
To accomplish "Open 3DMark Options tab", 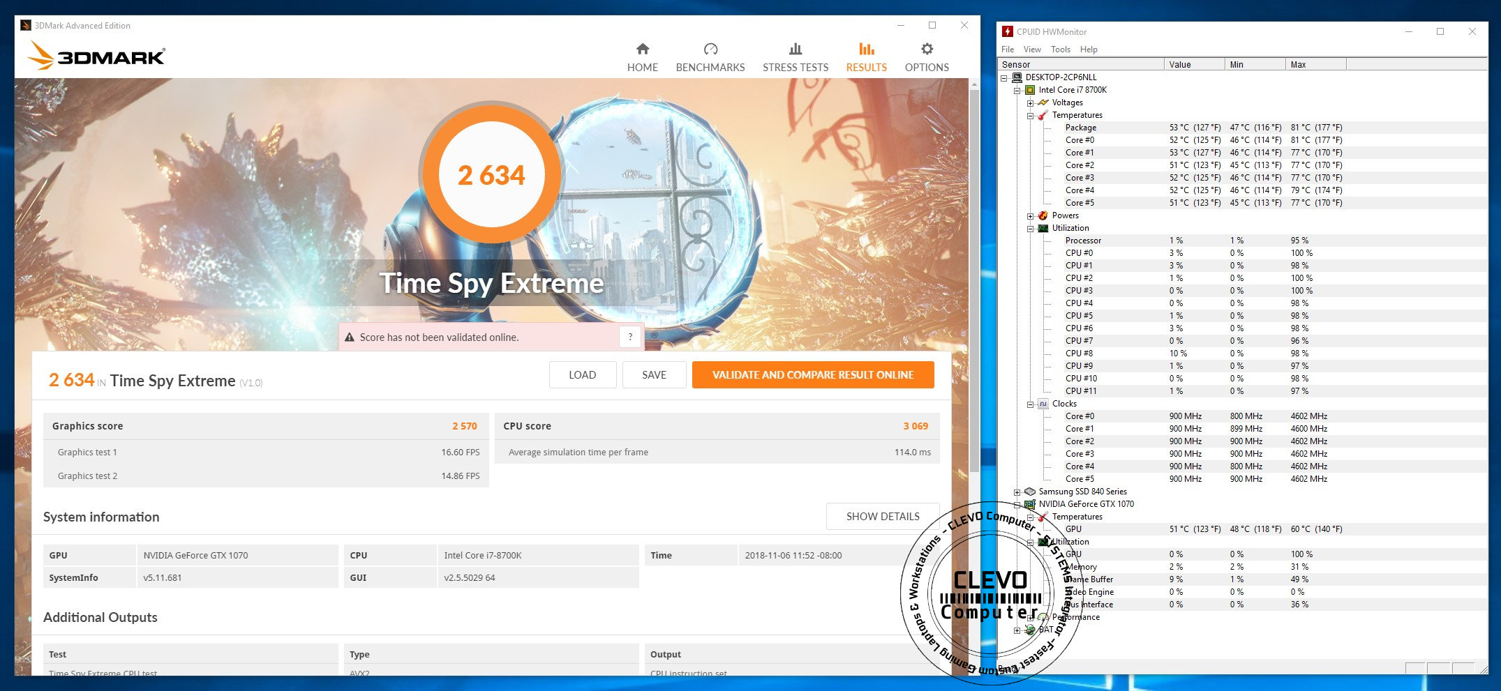I will pos(927,57).
